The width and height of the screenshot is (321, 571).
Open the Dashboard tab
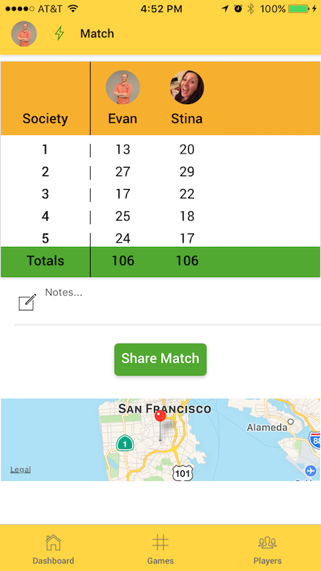53,549
